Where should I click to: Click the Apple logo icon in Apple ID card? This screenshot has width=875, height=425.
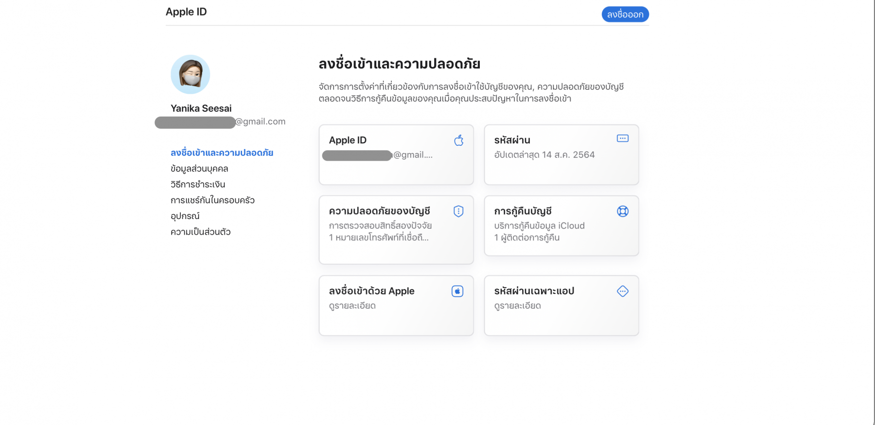pyautogui.click(x=459, y=141)
